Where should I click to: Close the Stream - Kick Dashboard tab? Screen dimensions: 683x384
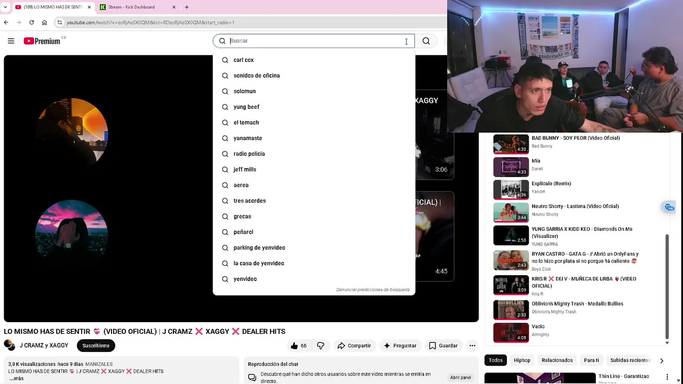(174, 7)
